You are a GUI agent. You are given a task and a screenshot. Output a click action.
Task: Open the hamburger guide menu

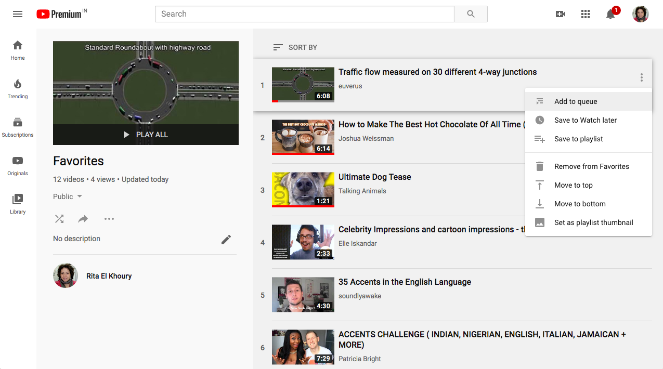(x=18, y=14)
